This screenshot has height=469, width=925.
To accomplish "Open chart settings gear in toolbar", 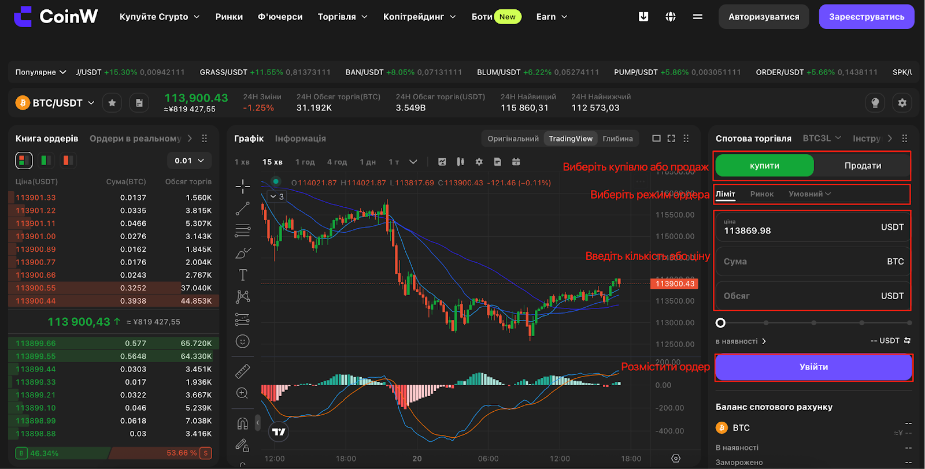I will pyautogui.click(x=479, y=162).
